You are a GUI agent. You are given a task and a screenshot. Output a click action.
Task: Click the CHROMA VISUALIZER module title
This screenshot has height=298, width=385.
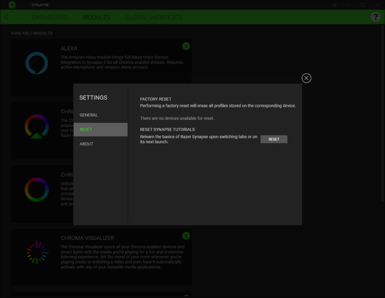tap(87, 238)
